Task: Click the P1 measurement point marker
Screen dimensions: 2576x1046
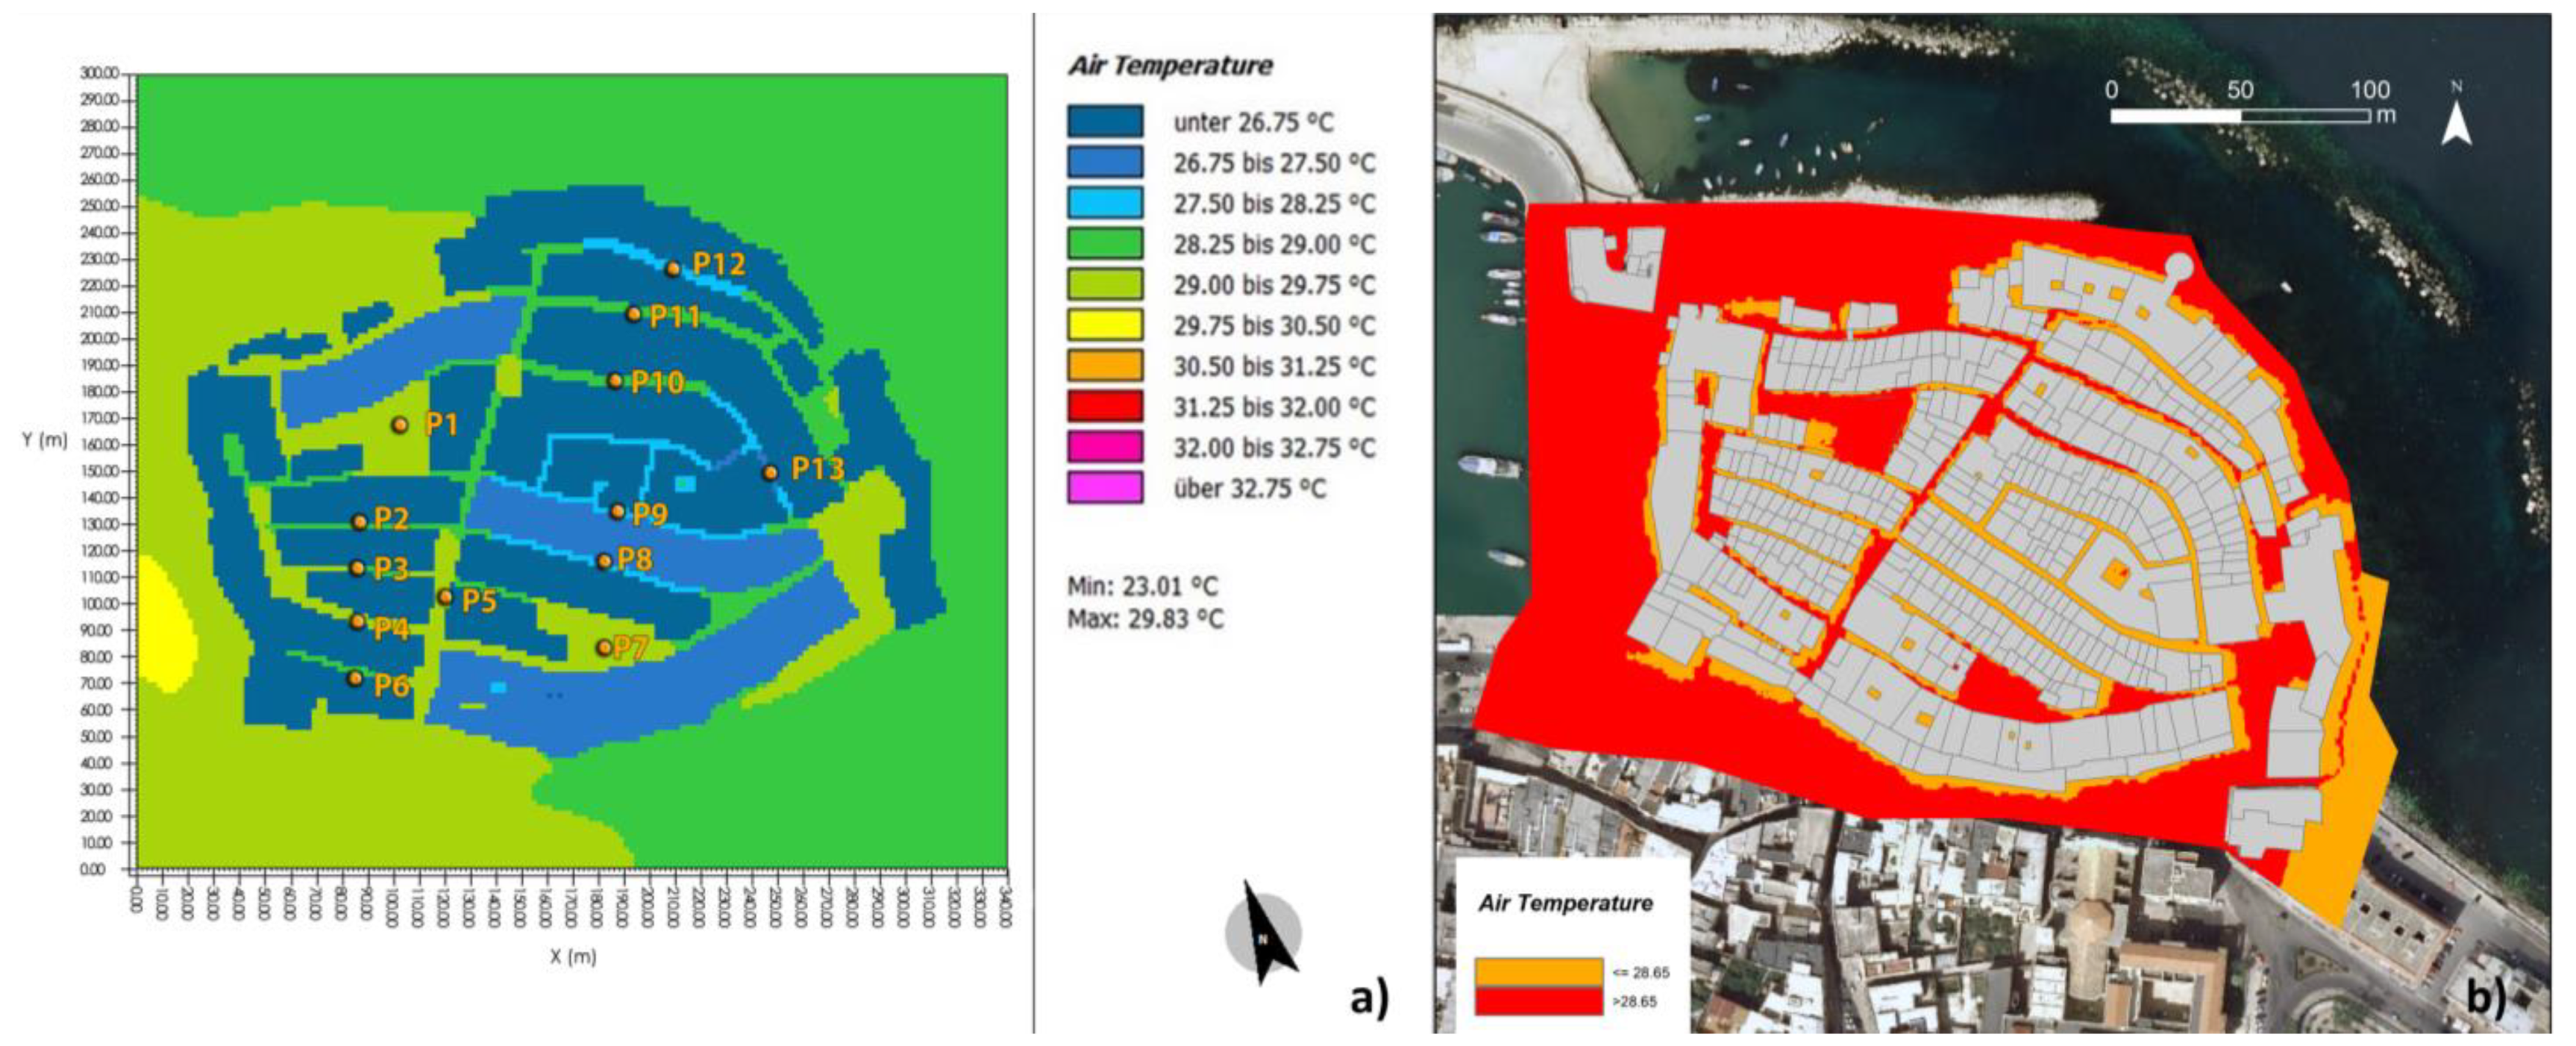Action: click(x=400, y=426)
